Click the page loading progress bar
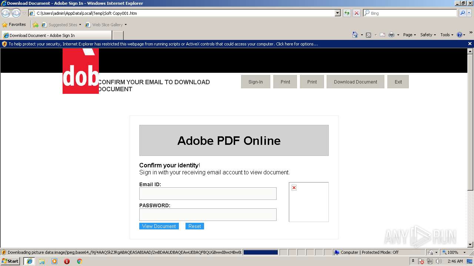This screenshot has width=474, height=266. click(x=260, y=252)
